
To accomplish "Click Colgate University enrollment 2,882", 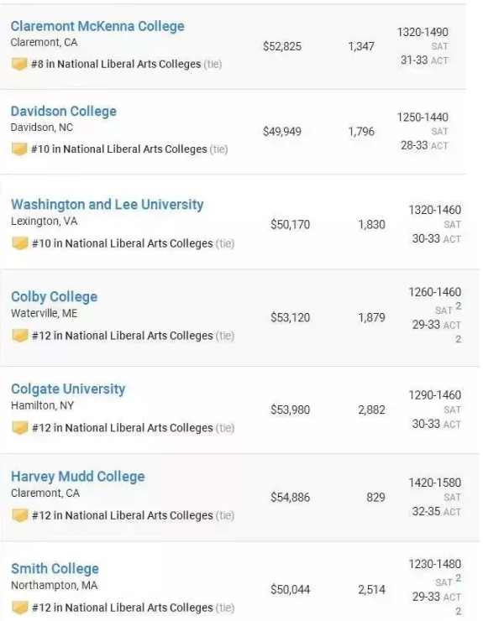I will click(x=371, y=410).
